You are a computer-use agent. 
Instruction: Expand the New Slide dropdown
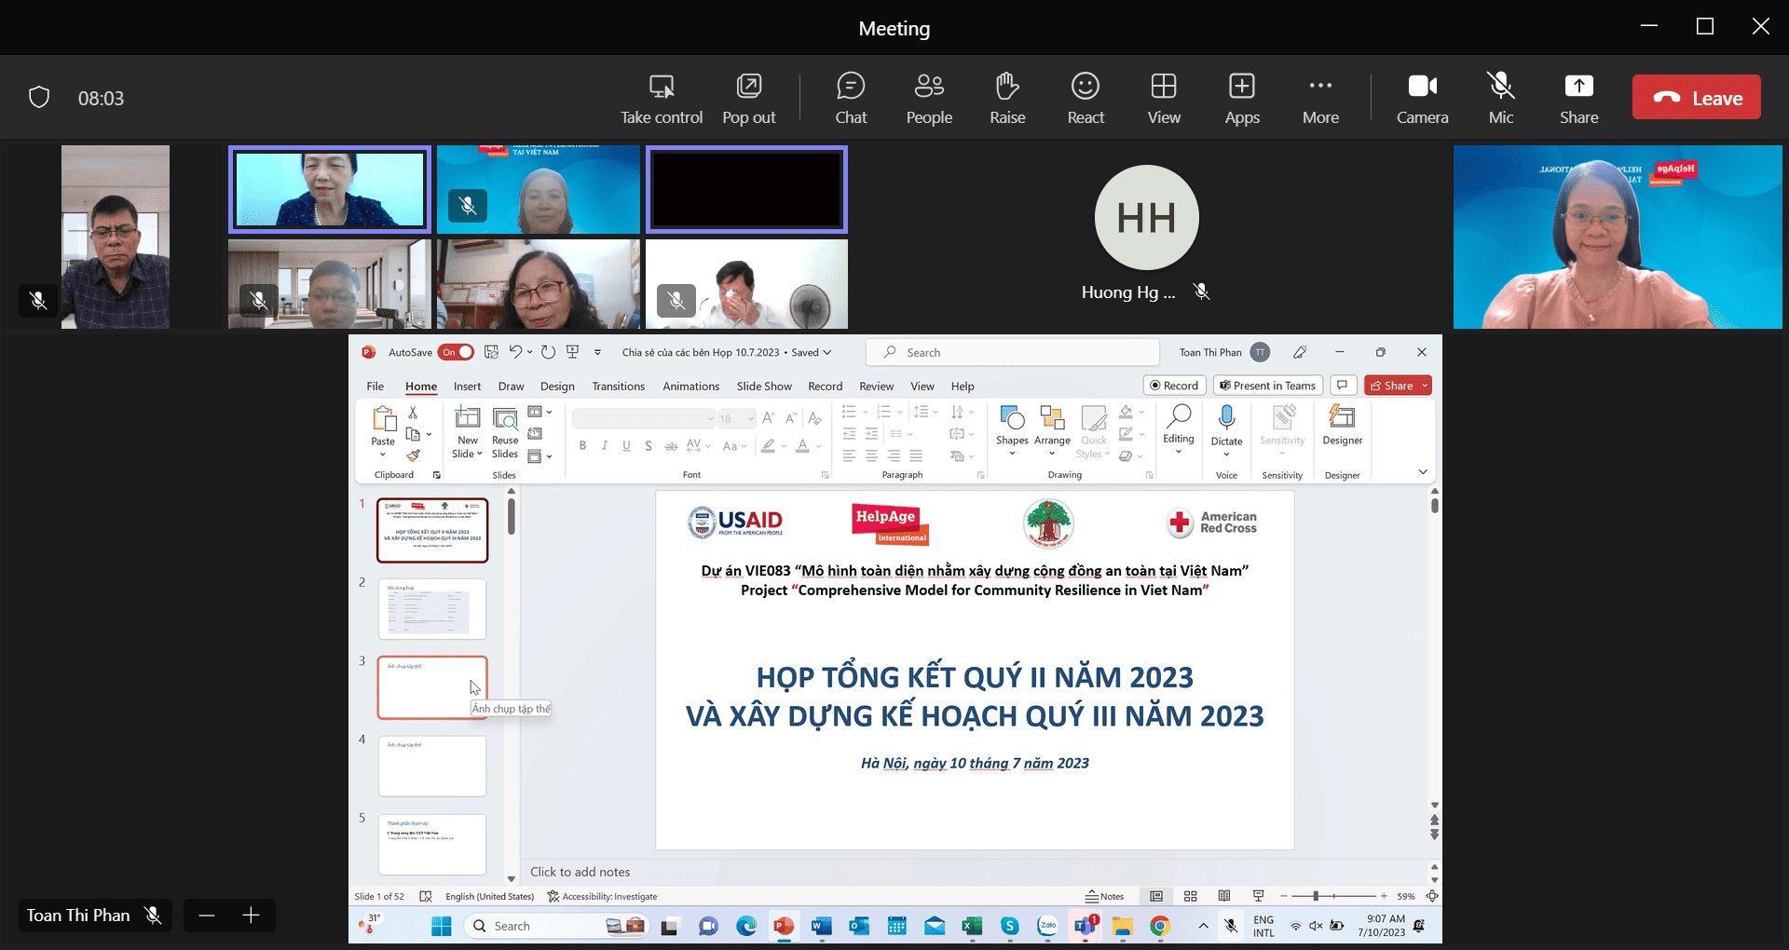(467, 454)
